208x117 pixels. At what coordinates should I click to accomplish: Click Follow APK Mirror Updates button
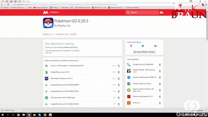coord(144,52)
